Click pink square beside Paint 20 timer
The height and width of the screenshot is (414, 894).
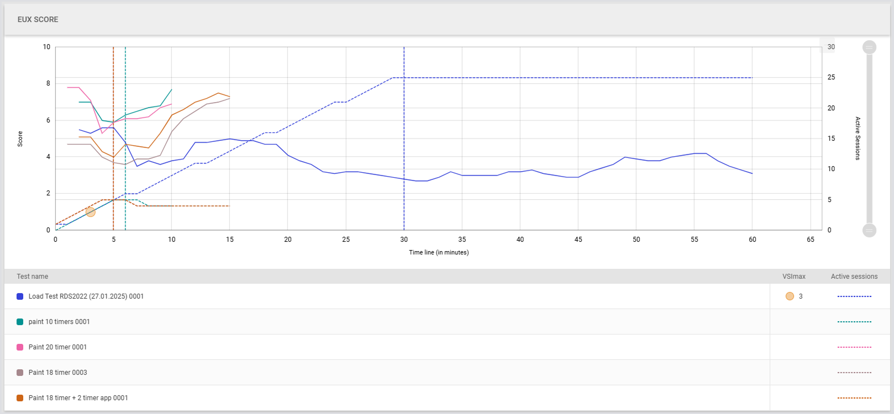(x=20, y=347)
